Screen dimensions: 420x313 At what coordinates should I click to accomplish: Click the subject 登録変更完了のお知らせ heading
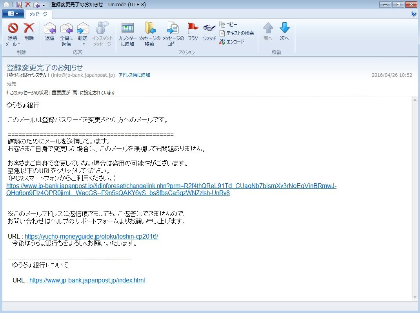(x=44, y=67)
